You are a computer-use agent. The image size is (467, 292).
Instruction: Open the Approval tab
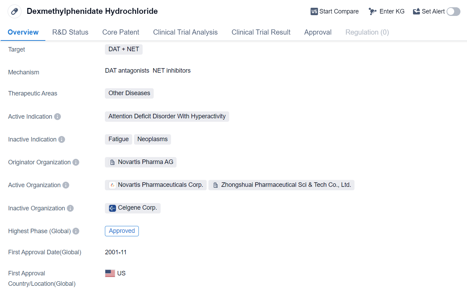318,32
